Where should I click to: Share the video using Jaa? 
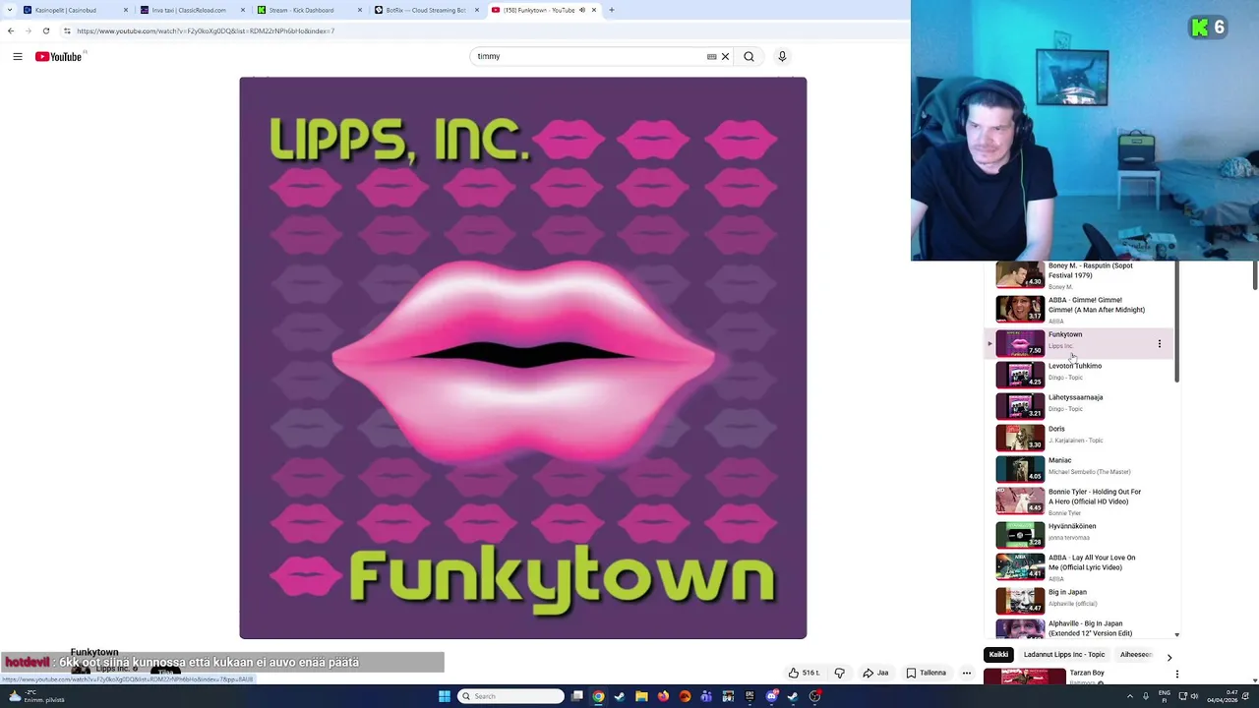pos(875,673)
